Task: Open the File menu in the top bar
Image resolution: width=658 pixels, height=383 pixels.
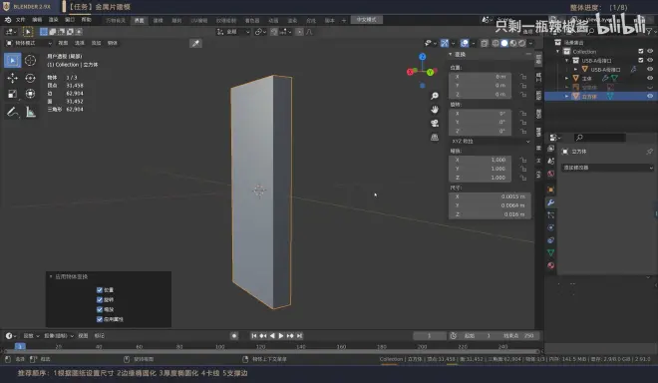Action: 20,20
